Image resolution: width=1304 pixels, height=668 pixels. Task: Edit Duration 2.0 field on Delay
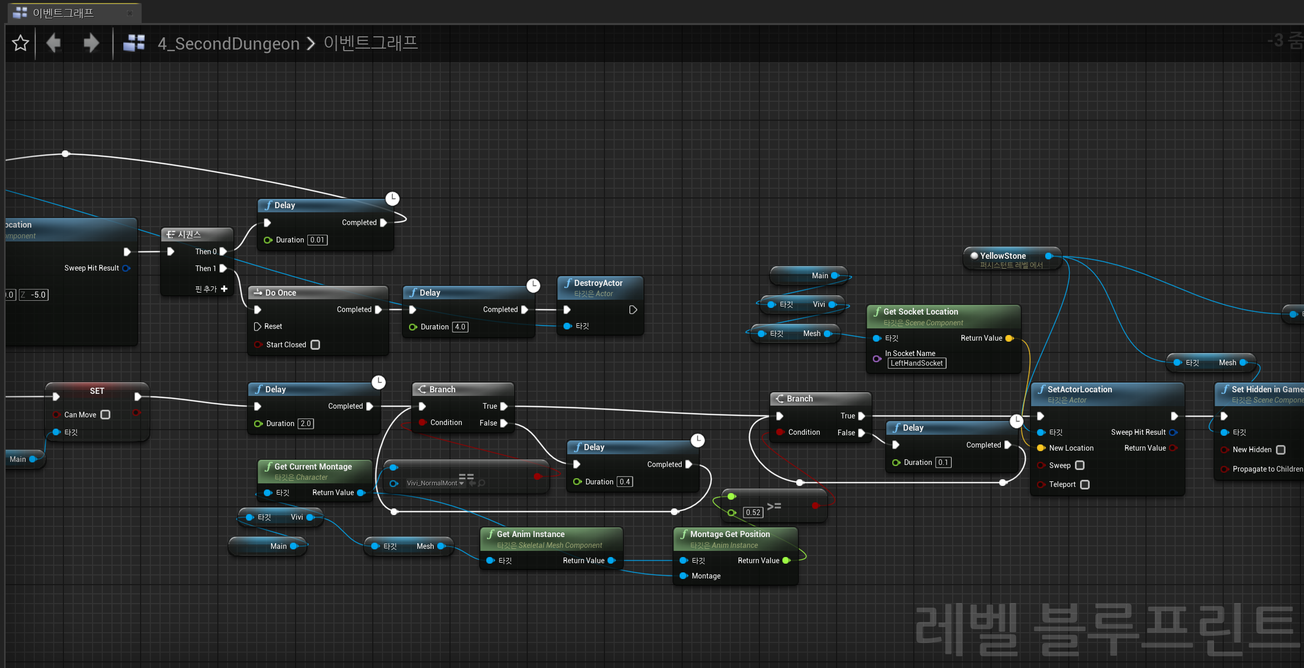pyautogui.click(x=306, y=424)
